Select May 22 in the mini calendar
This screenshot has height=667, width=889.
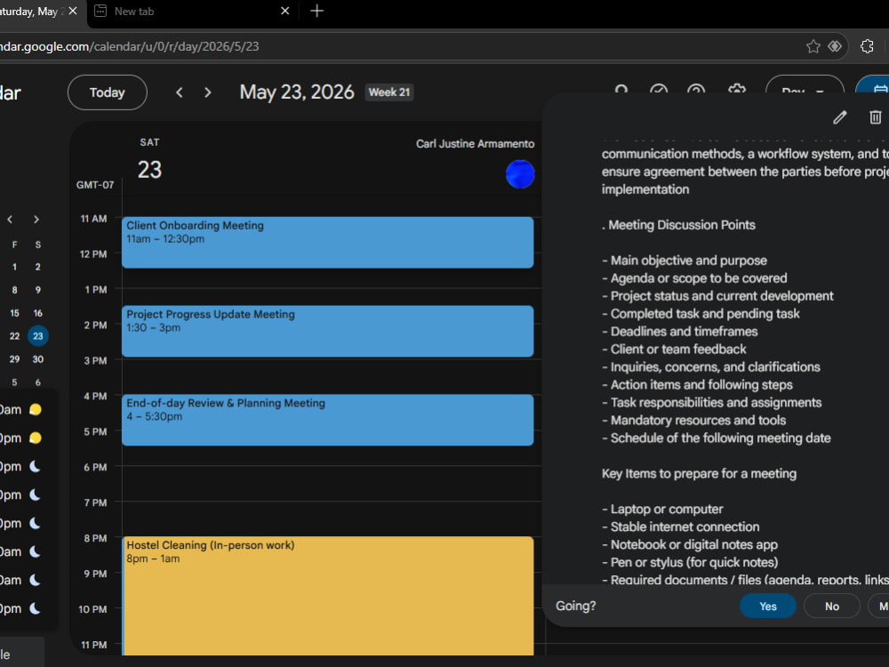click(x=15, y=336)
